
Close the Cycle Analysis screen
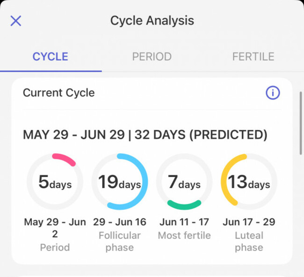click(x=16, y=21)
